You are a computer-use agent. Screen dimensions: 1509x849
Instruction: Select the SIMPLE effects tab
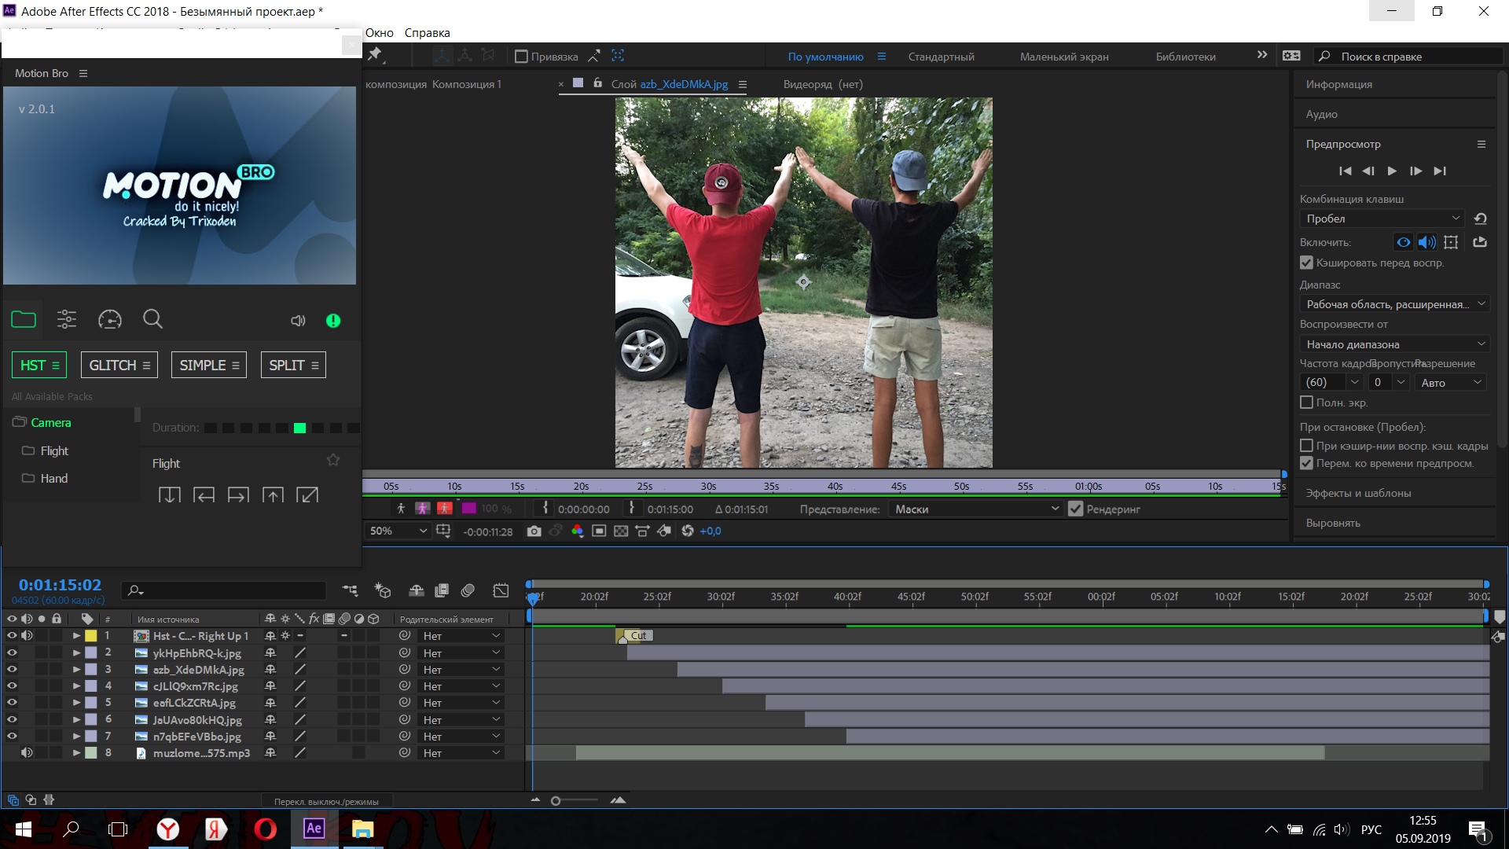coord(207,365)
